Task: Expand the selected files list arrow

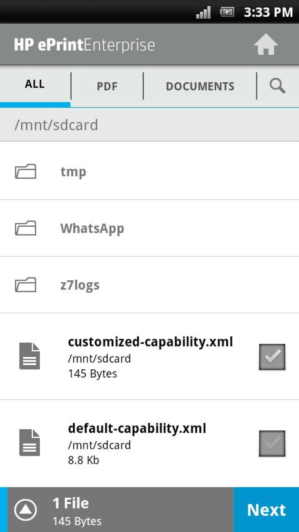Action: [26, 510]
